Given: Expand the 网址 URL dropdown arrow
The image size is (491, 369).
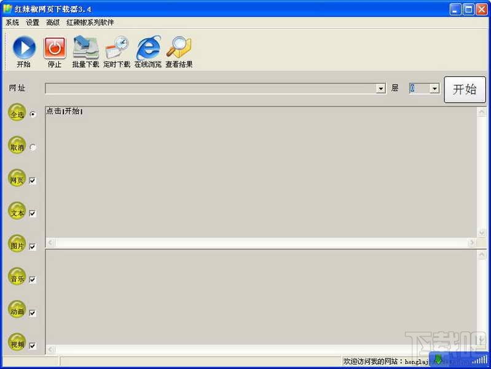Looking at the screenshot, I should 380,89.
